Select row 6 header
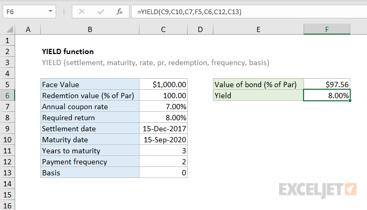Viewport: 367px width, 210px height. coord(8,96)
